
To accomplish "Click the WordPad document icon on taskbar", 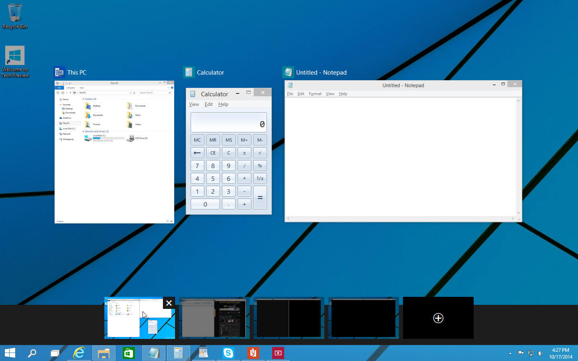I will (x=204, y=353).
